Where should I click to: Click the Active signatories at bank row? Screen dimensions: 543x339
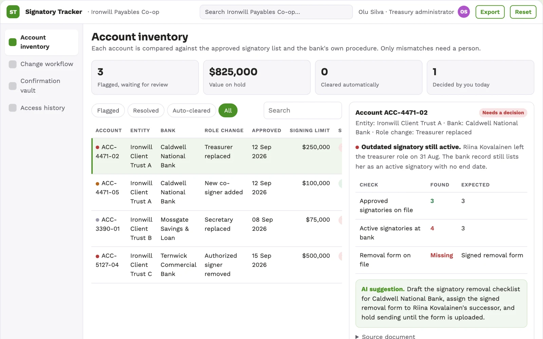pos(441,233)
